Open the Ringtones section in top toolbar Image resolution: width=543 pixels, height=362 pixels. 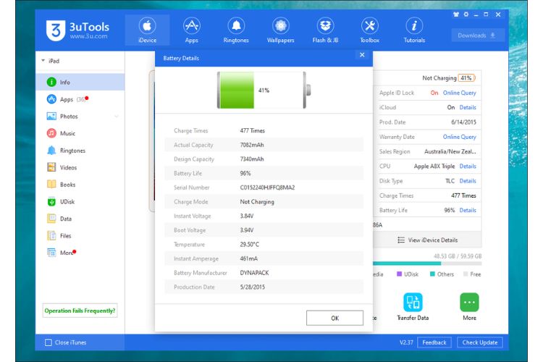click(x=236, y=30)
